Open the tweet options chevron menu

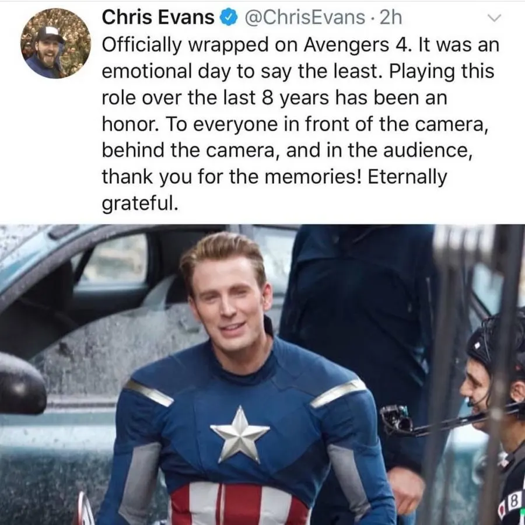point(494,17)
